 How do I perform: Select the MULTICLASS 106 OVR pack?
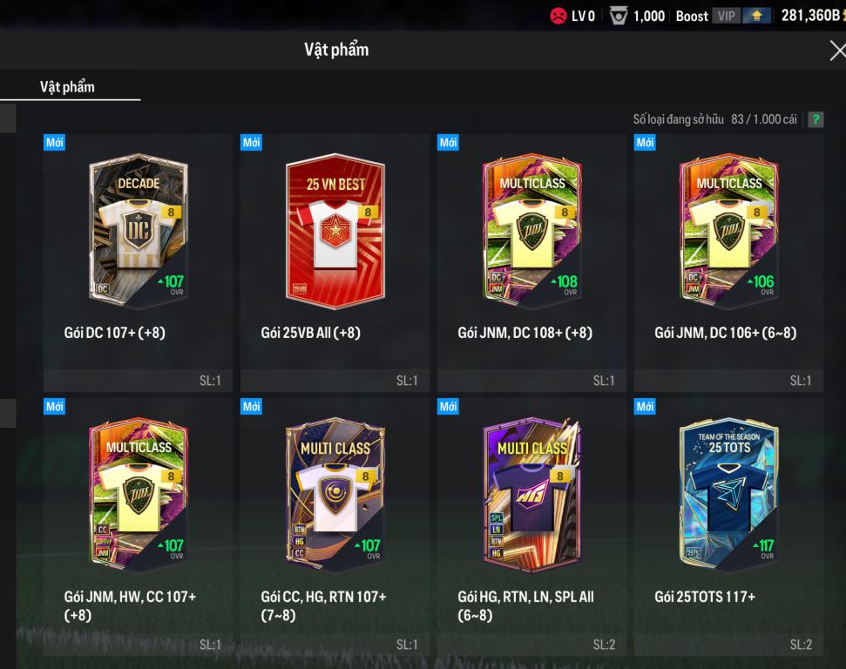click(729, 232)
